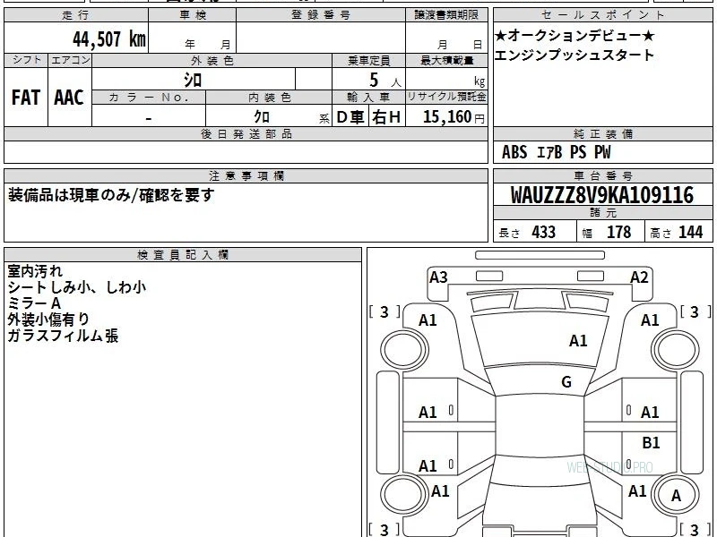Click the 右H steering cell
The image size is (717, 537).
click(x=387, y=117)
